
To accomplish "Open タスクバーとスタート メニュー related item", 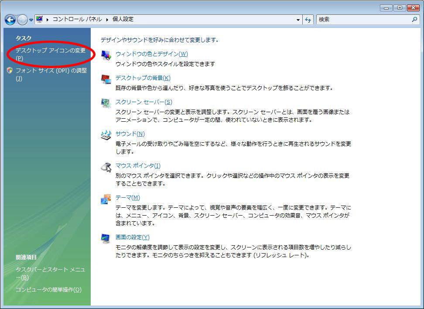I will coord(50,270).
